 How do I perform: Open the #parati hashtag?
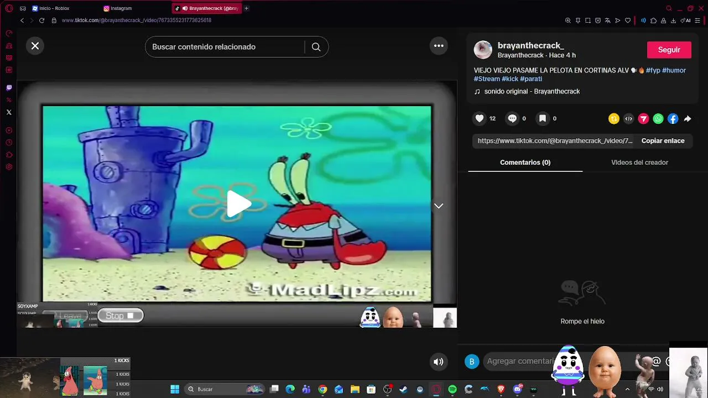tap(531, 79)
